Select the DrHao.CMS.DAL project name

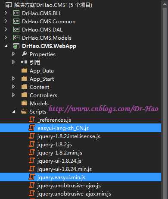coord(42,30)
